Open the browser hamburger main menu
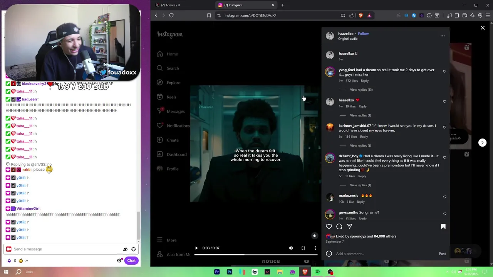 coord(487,15)
